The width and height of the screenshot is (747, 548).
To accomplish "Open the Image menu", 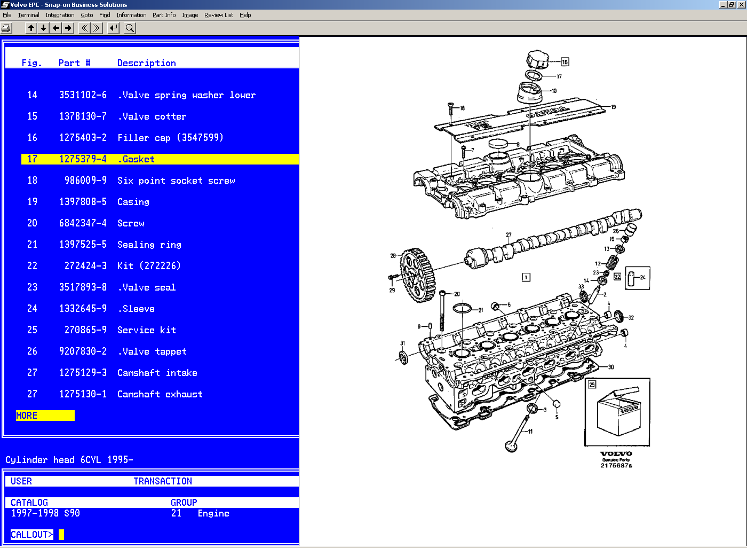I will point(190,15).
